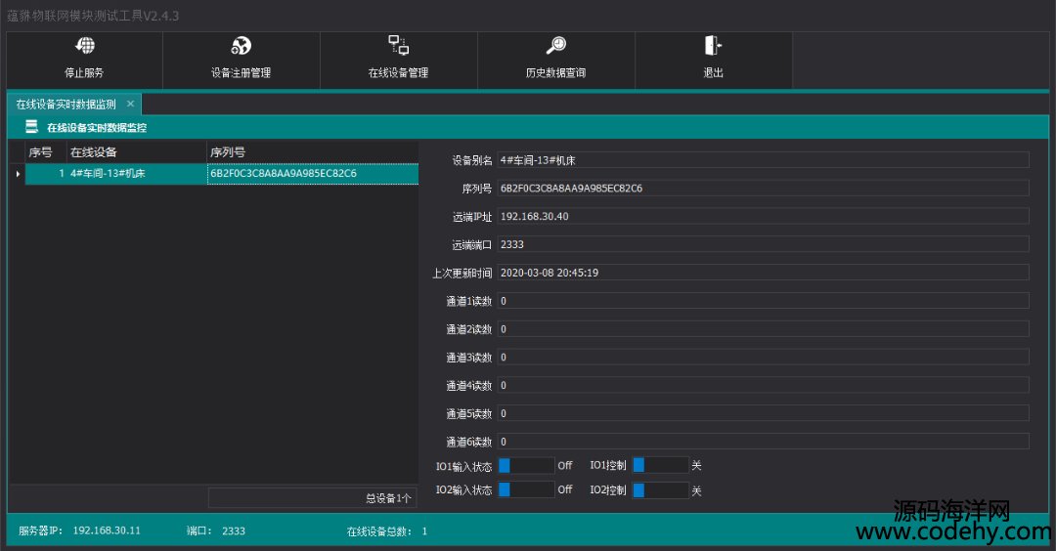1056x551 pixels.
Task: Close the 在线设备实时数据监测 tab
Action: click(130, 104)
